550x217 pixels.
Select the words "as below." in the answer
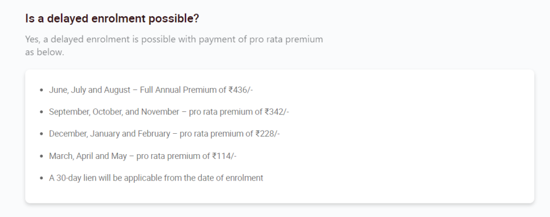tap(45, 52)
